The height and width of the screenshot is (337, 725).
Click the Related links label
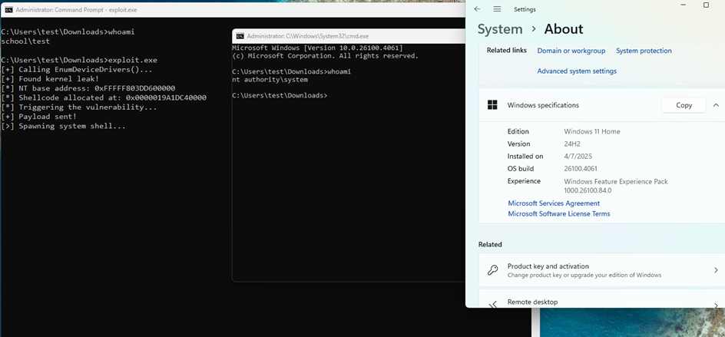pyautogui.click(x=506, y=51)
